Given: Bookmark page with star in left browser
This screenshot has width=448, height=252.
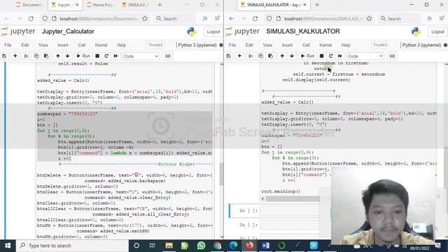Looking at the screenshot, I should coord(145,19).
